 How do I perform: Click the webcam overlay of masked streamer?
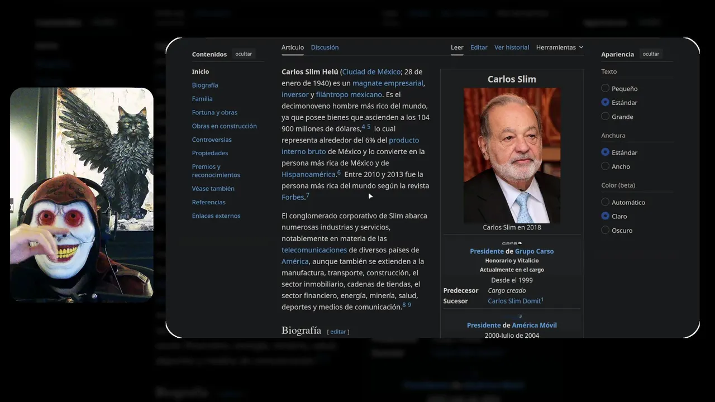[82, 195]
